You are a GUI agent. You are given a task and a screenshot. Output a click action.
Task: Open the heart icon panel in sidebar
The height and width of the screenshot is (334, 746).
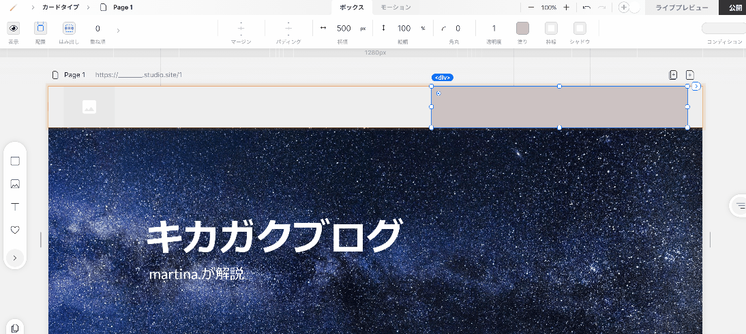[15, 230]
